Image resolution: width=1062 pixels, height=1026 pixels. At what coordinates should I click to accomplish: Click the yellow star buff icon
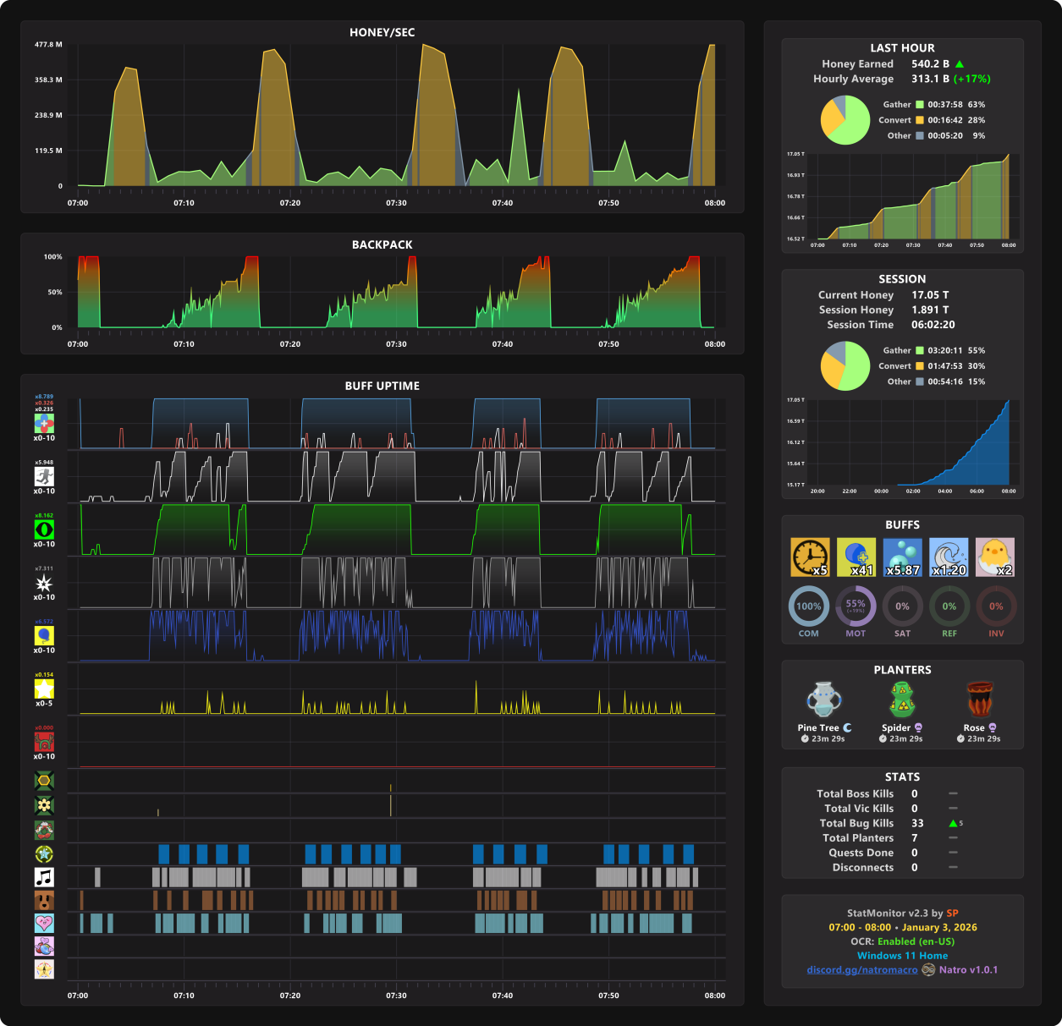coord(44,689)
